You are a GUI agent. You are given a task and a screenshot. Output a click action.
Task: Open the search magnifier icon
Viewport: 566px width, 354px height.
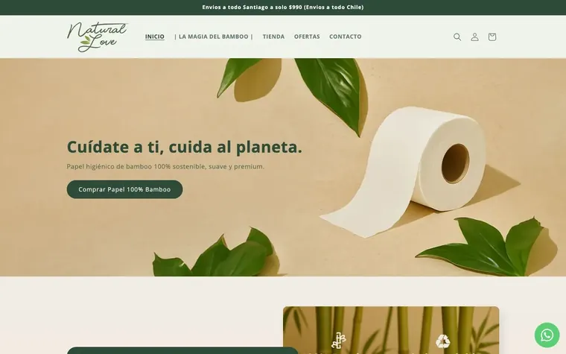(457, 37)
